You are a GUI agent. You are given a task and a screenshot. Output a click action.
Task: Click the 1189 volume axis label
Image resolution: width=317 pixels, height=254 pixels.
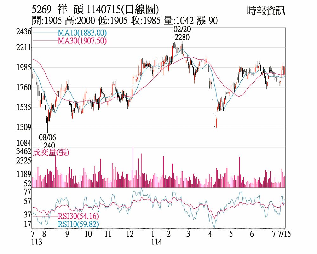[24, 174]
